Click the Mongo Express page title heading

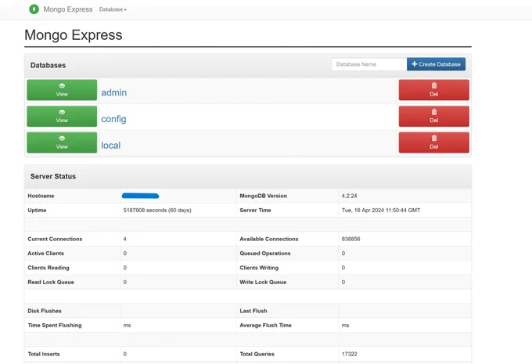74,35
